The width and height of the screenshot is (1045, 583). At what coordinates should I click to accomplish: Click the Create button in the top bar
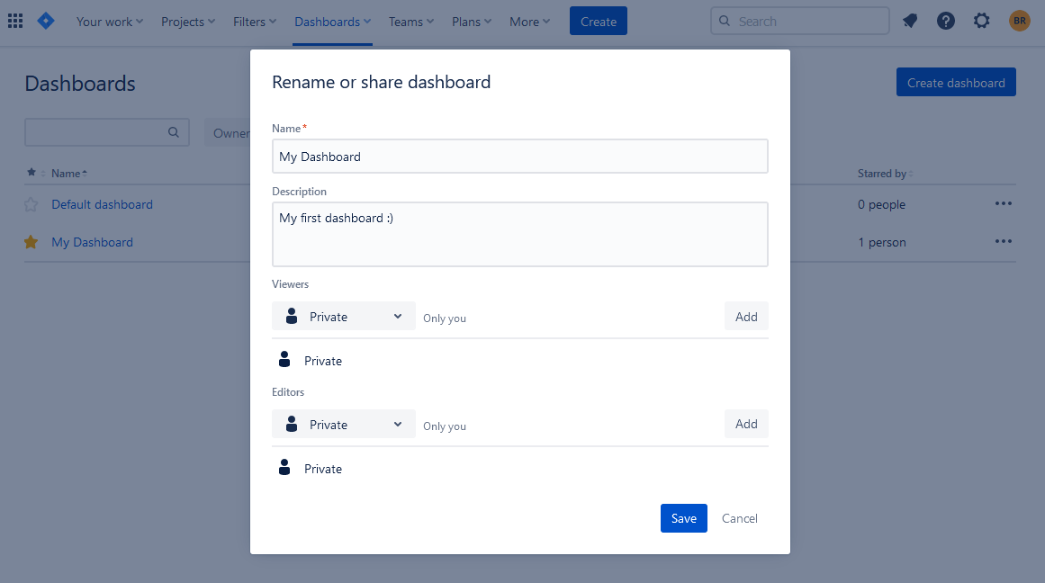point(599,22)
